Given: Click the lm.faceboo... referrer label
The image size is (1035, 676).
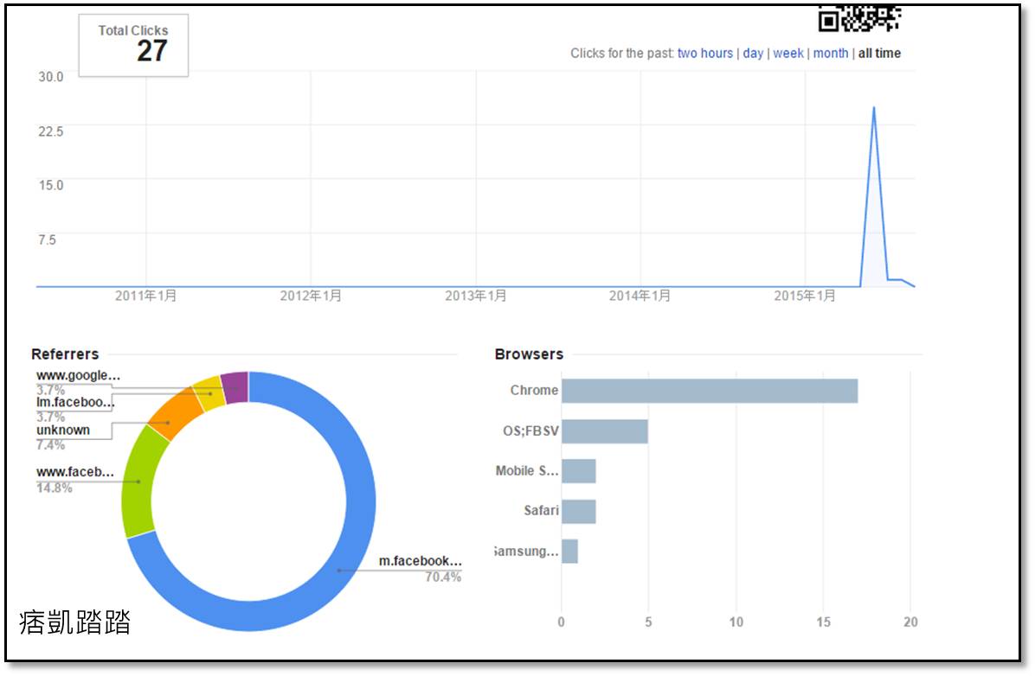Looking at the screenshot, I should [75, 402].
